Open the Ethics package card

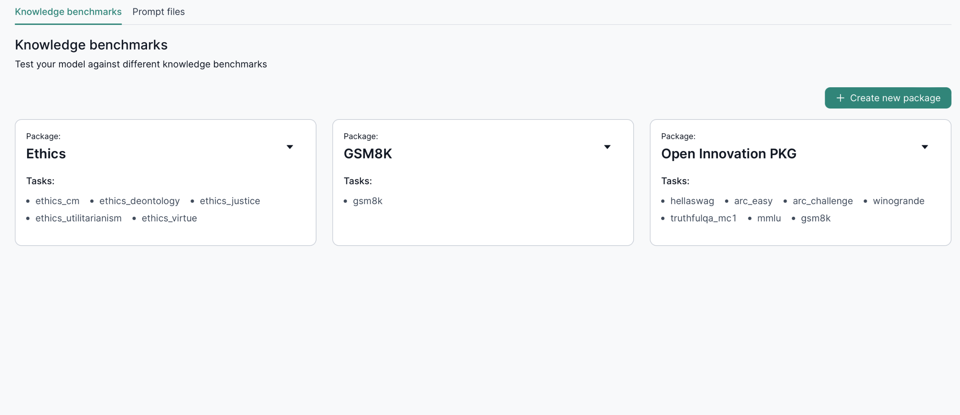(165, 182)
